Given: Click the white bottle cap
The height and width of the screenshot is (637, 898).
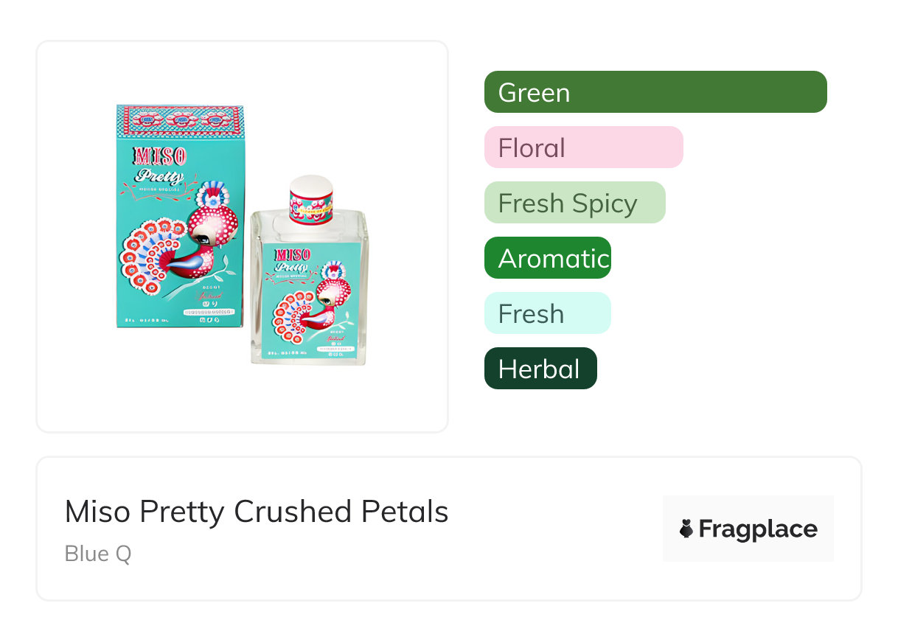Looking at the screenshot, I should tap(310, 184).
